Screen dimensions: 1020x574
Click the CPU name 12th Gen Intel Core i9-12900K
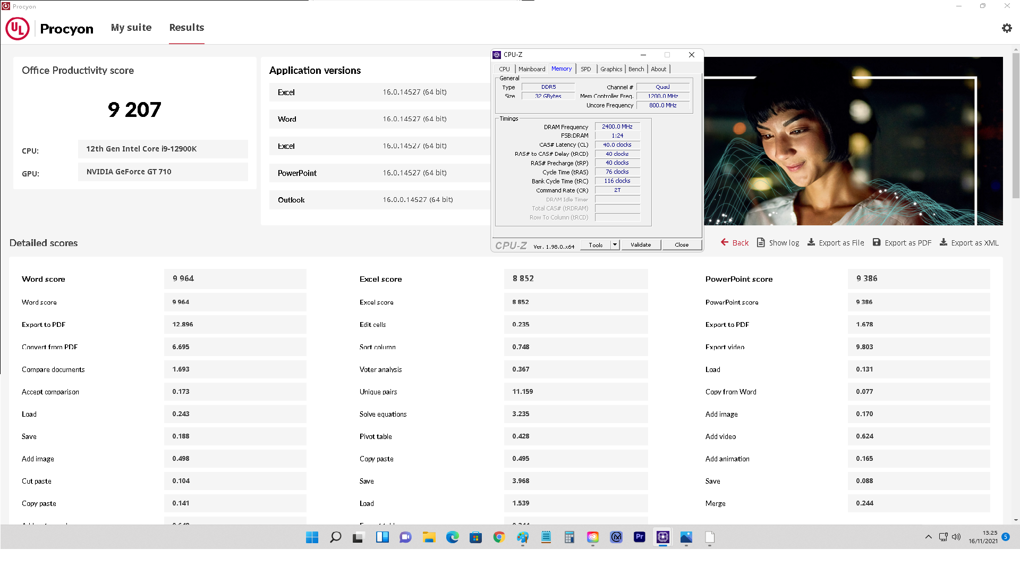coord(163,149)
